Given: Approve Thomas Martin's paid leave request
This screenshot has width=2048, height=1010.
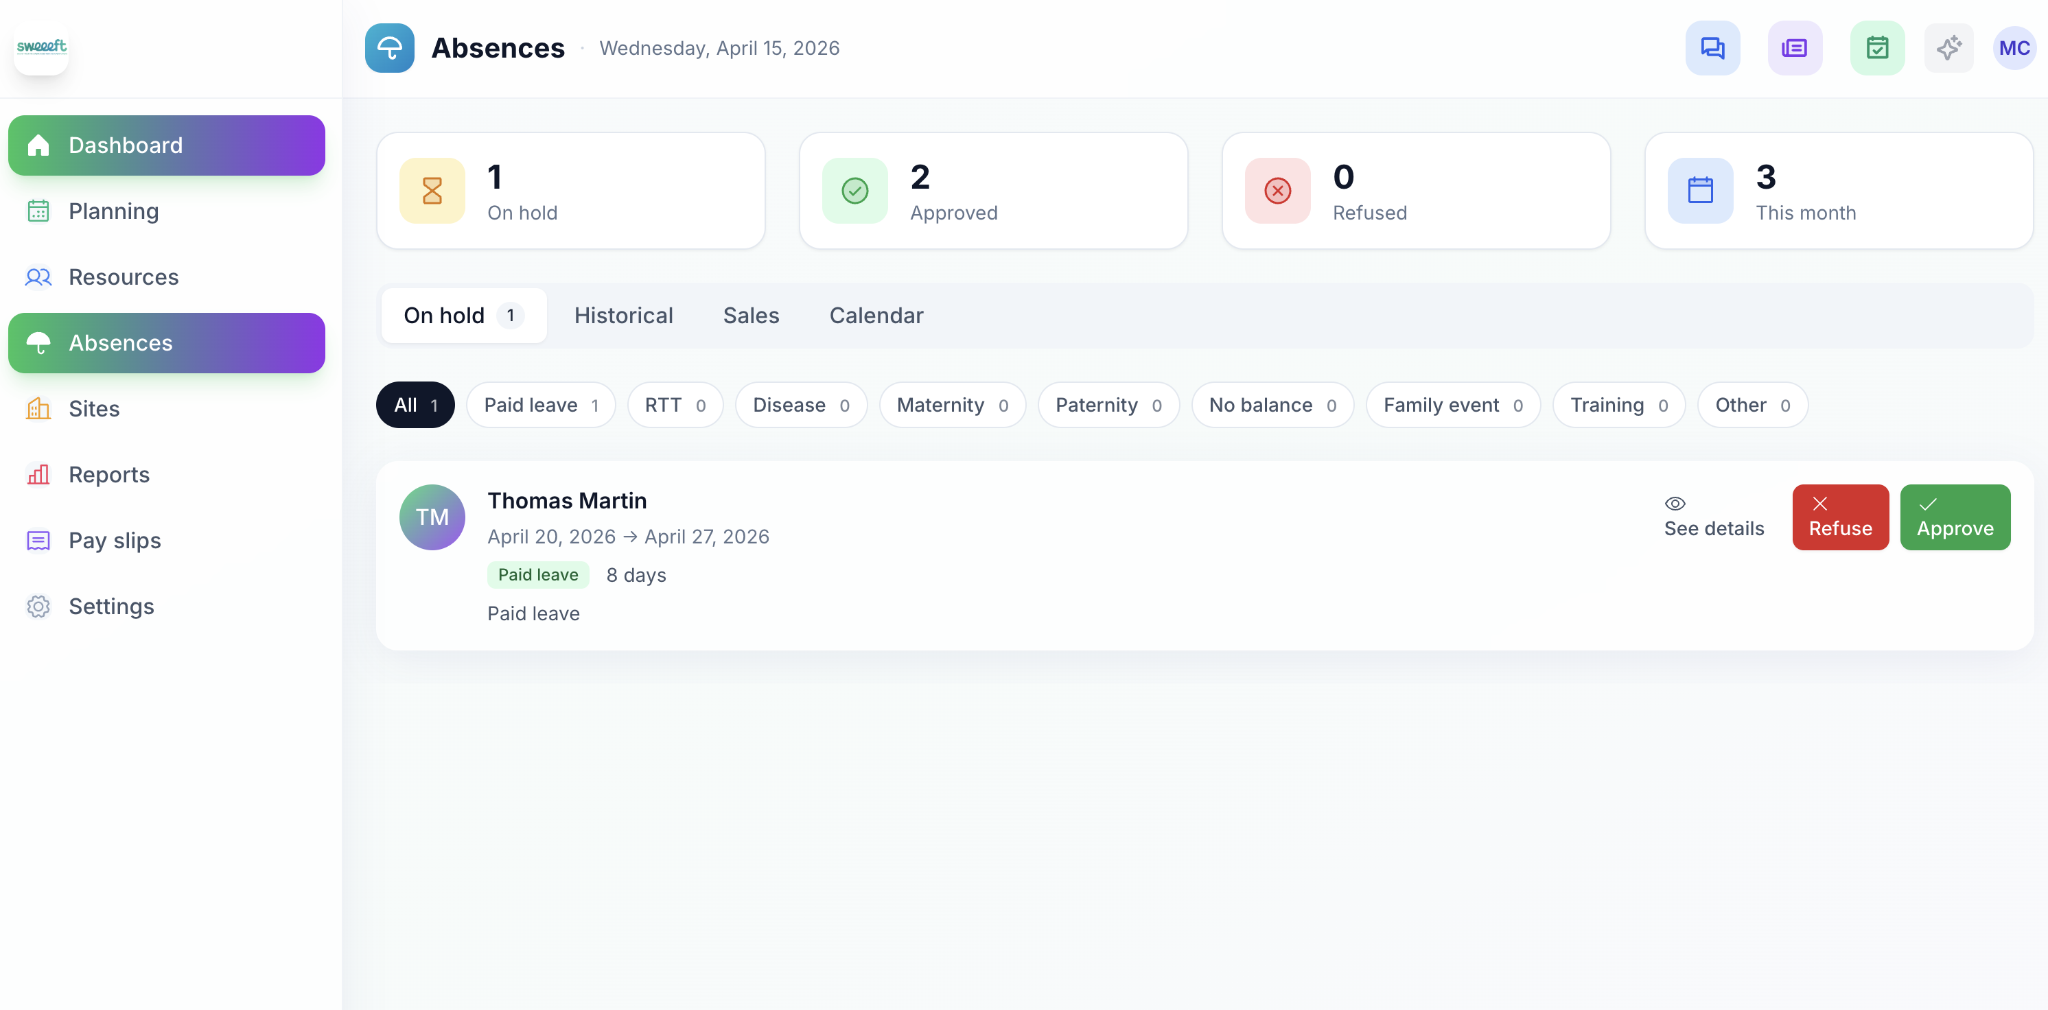Looking at the screenshot, I should pyautogui.click(x=1955, y=517).
